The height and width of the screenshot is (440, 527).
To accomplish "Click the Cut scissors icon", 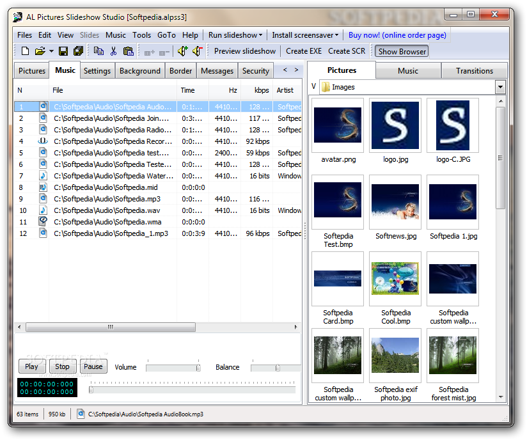I will (113, 51).
